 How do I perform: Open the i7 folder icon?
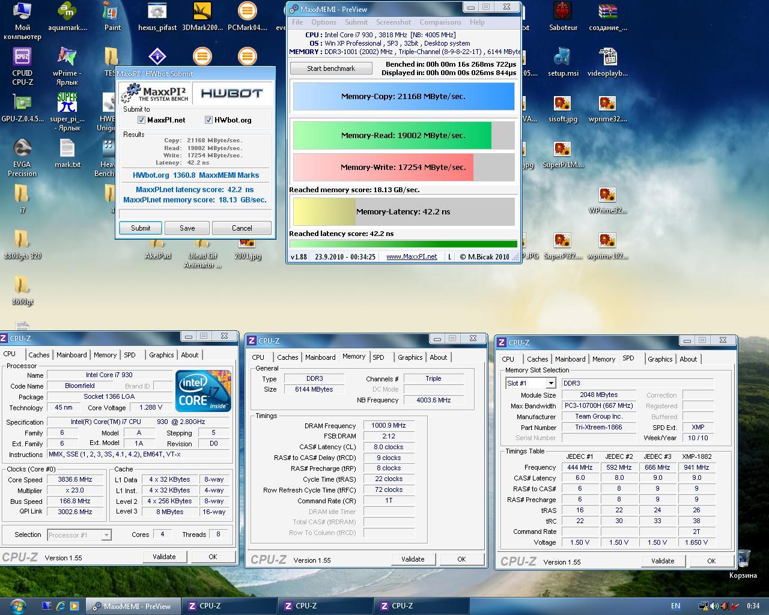[x=22, y=199]
